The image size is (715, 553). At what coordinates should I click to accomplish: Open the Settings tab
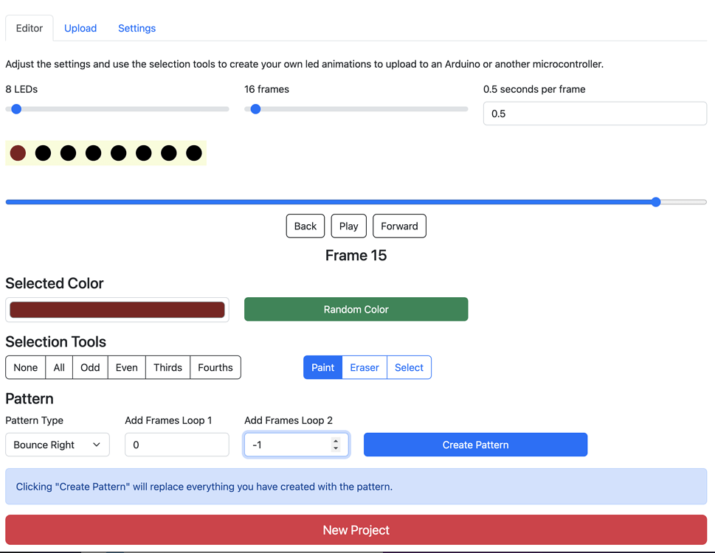tap(136, 28)
